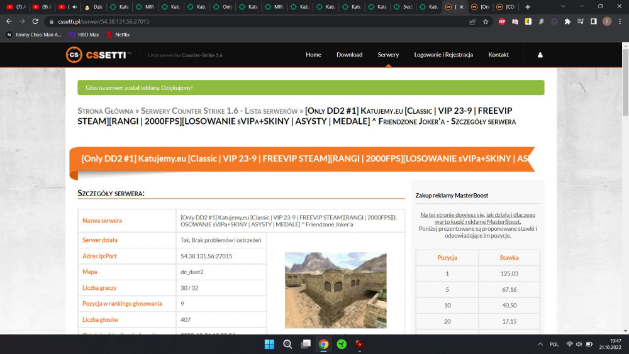
Task: Switch the POL input language
Action: (x=554, y=345)
